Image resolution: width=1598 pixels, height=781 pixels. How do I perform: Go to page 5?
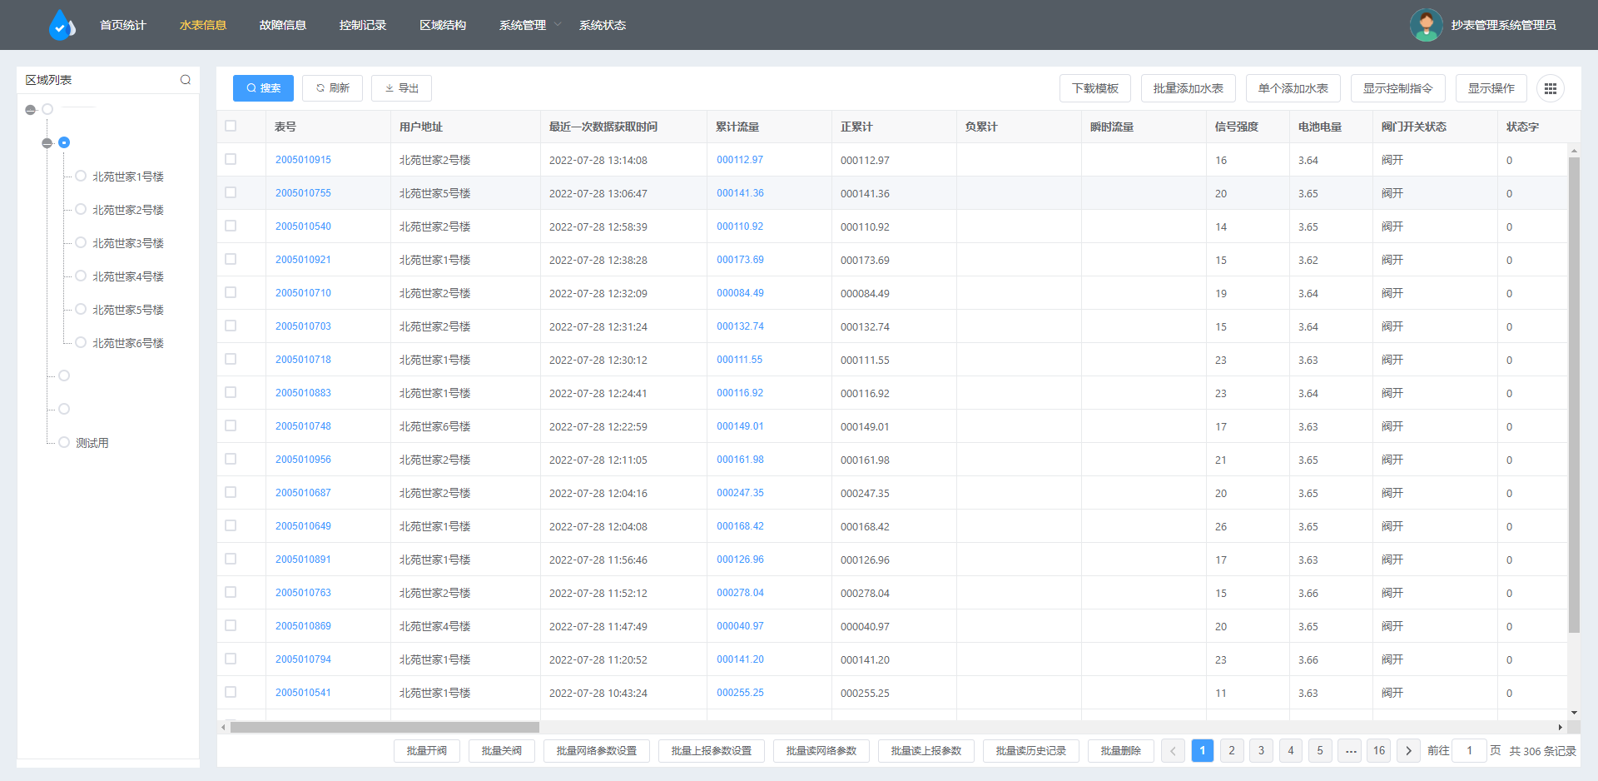point(1320,750)
